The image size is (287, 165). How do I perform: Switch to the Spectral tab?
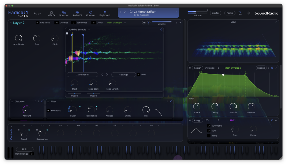[x=64, y=14]
